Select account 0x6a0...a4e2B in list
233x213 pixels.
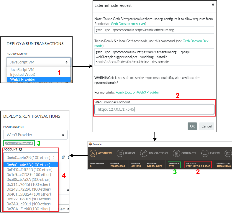click(x=31, y=165)
